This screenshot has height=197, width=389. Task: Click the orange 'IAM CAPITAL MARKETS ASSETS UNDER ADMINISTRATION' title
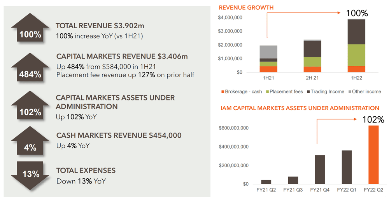300,108
